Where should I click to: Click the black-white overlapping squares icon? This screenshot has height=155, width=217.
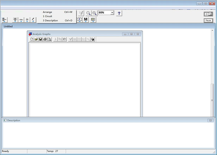pyautogui.click(x=93, y=39)
